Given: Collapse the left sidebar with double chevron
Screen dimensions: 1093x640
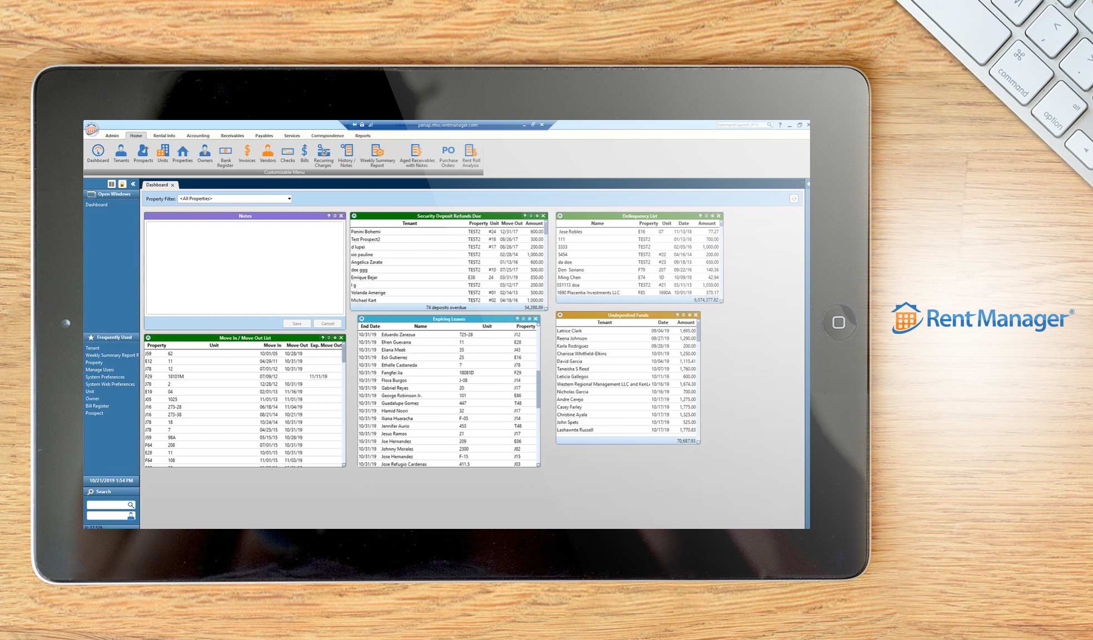Looking at the screenshot, I should 133,184.
